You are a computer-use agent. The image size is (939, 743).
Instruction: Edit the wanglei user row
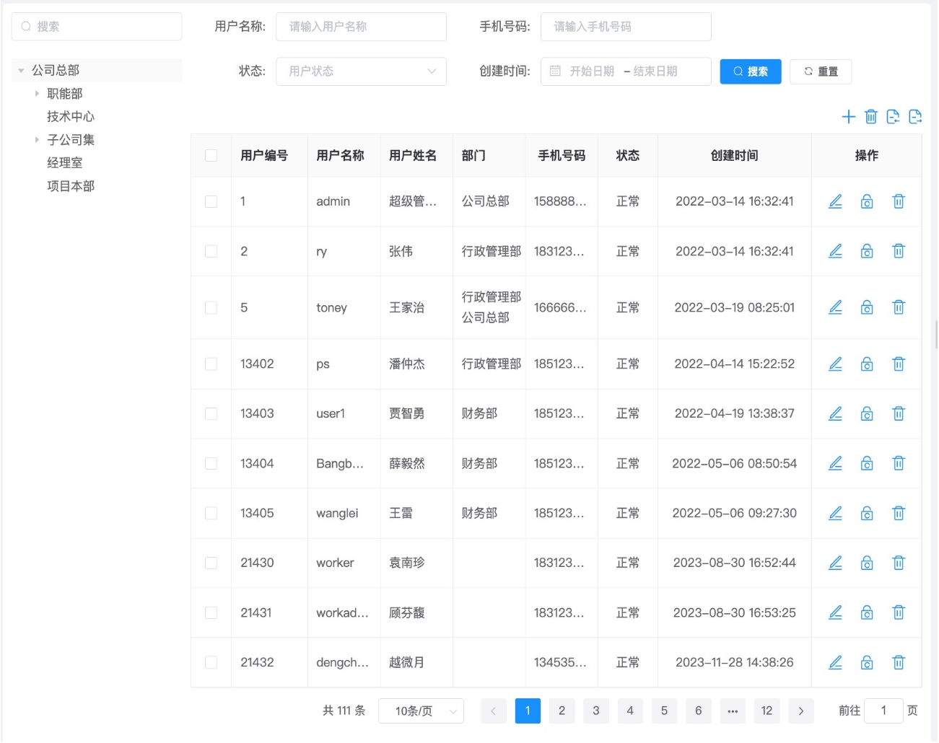835,513
